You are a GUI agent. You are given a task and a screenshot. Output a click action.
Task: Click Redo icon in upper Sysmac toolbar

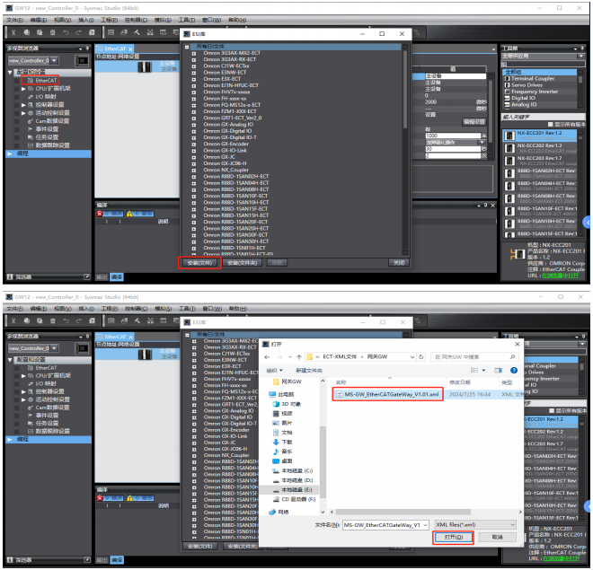(x=79, y=32)
